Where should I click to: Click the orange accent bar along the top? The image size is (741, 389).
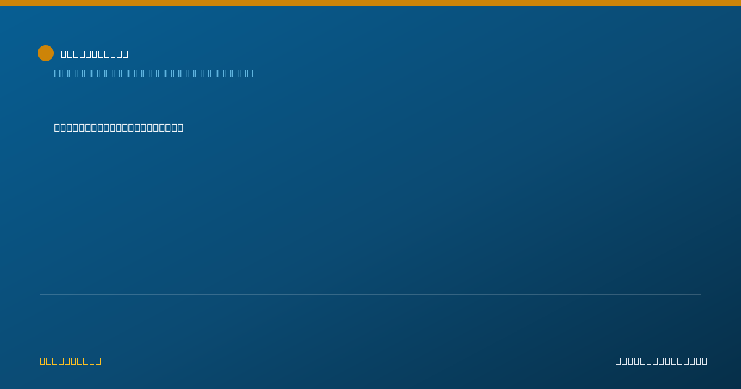pyautogui.click(x=371, y=3)
